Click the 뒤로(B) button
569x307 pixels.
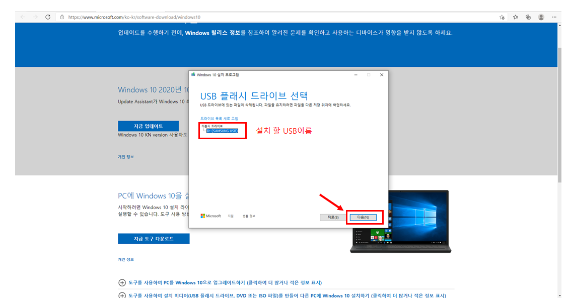click(x=333, y=217)
